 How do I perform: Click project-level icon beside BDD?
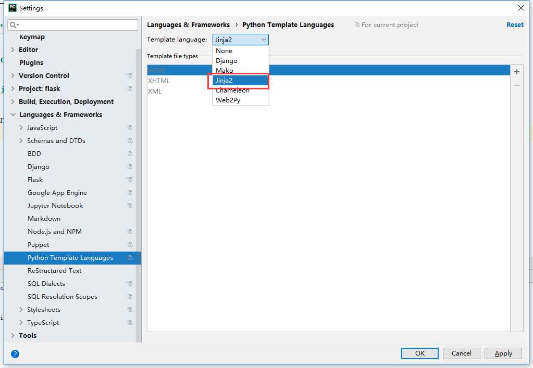point(130,154)
